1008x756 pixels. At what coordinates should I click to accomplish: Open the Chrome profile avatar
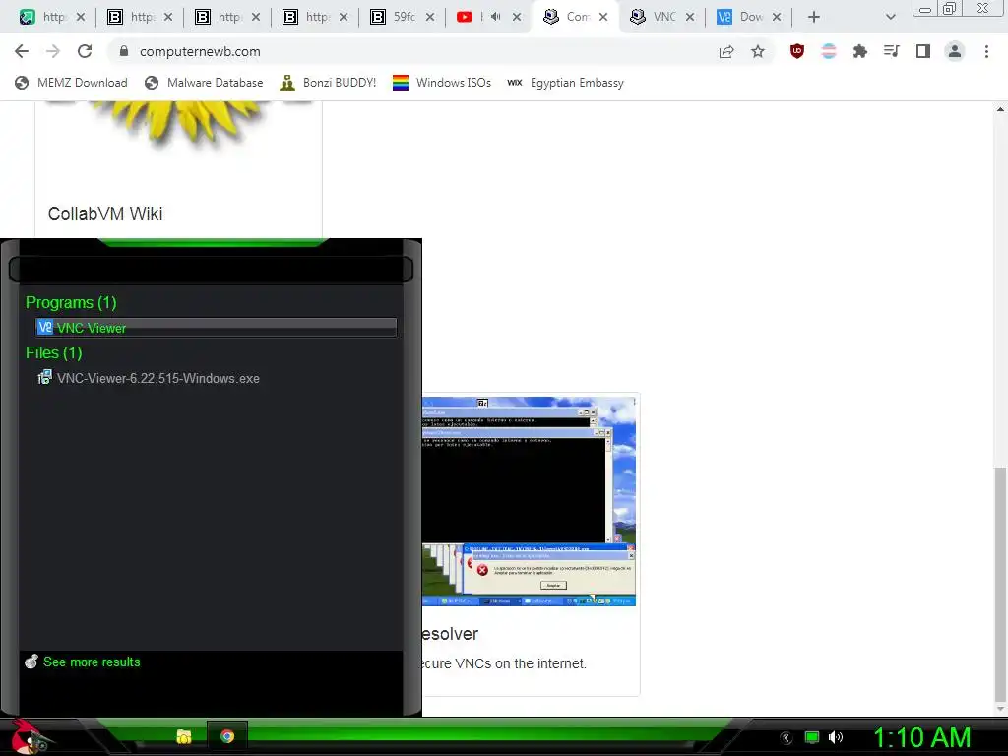click(955, 51)
